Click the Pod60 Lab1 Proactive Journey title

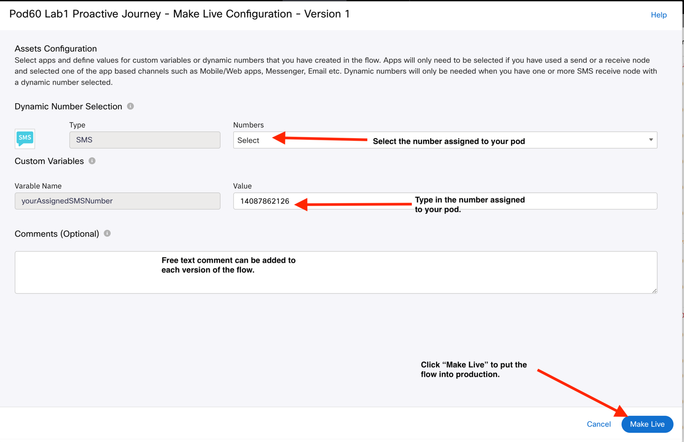coord(179,14)
